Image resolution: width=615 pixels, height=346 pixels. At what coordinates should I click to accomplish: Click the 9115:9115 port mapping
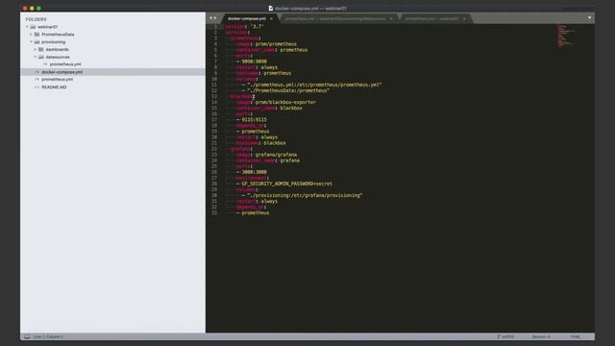coord(254,119)
